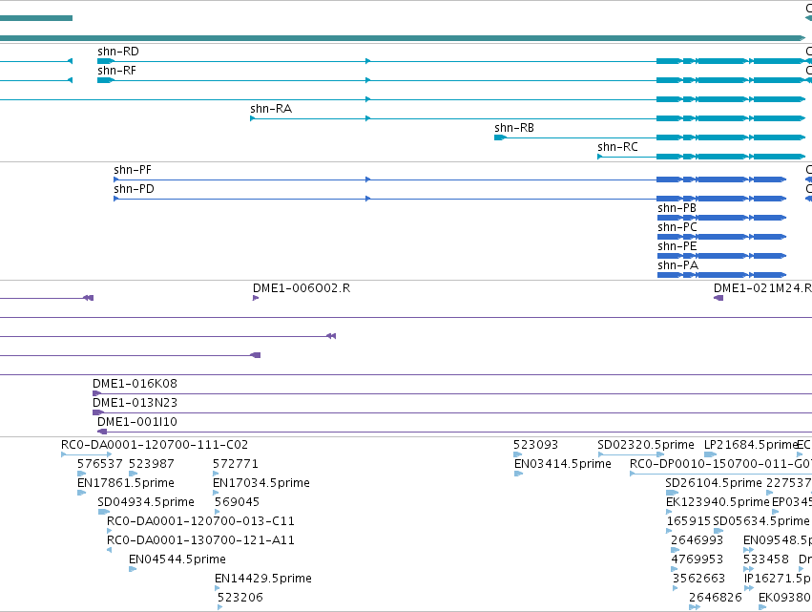812x612 pixels.
Task: Select the DME1-013N23 clone label
Action: 135,403
